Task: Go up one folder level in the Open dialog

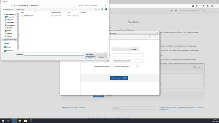Action: [12, 5]
